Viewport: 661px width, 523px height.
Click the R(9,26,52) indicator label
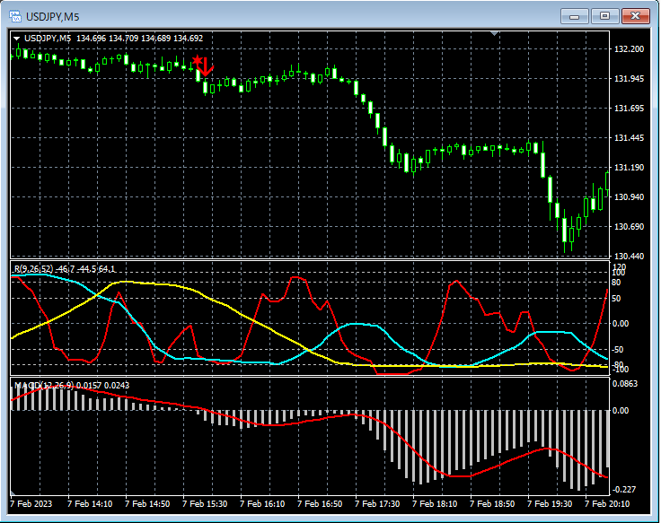[x=36, y=269]
